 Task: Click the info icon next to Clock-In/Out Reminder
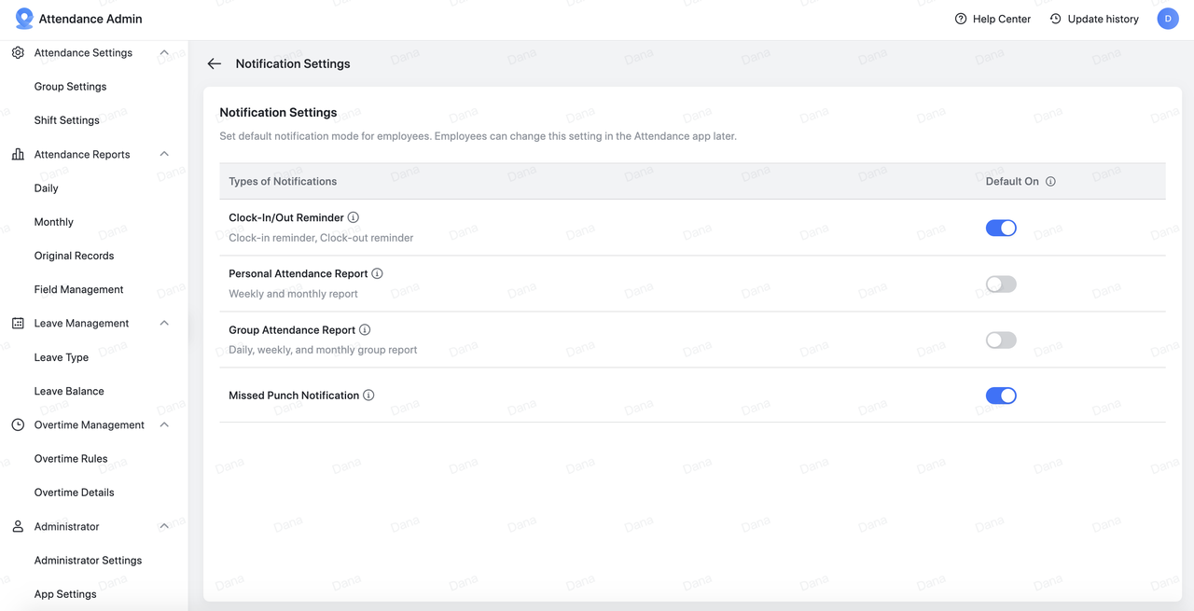[x=354, y=217]
